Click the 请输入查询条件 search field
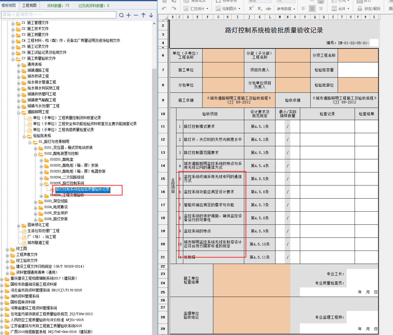Image resolution: width=393 pixels, height=335 pixels. point(59,15)
